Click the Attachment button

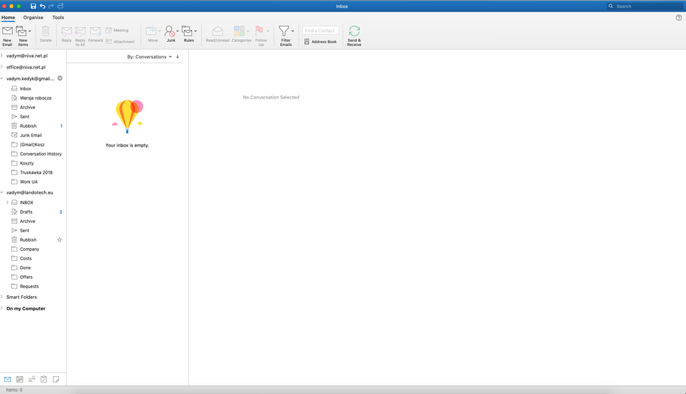[120, 41]
